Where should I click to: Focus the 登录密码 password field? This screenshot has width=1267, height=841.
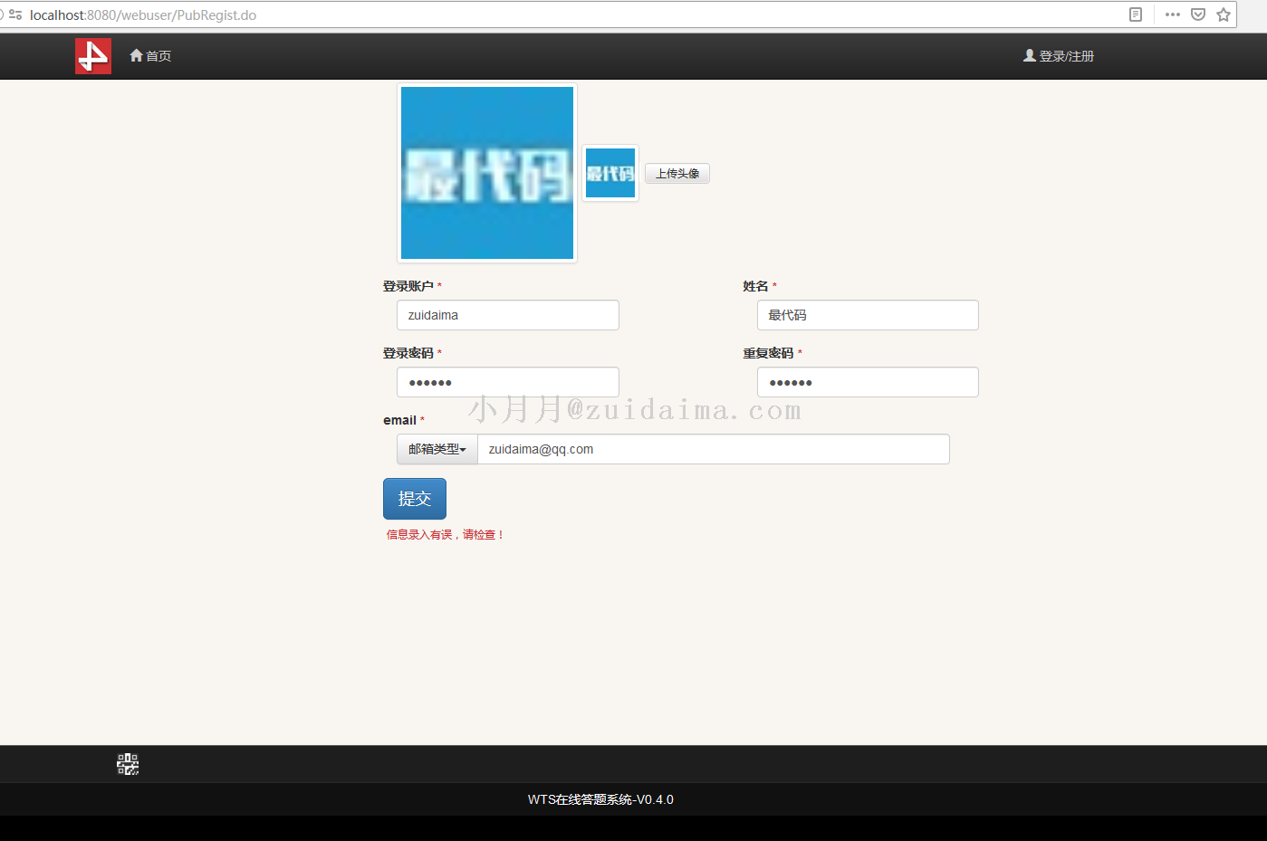coord(508,382)
